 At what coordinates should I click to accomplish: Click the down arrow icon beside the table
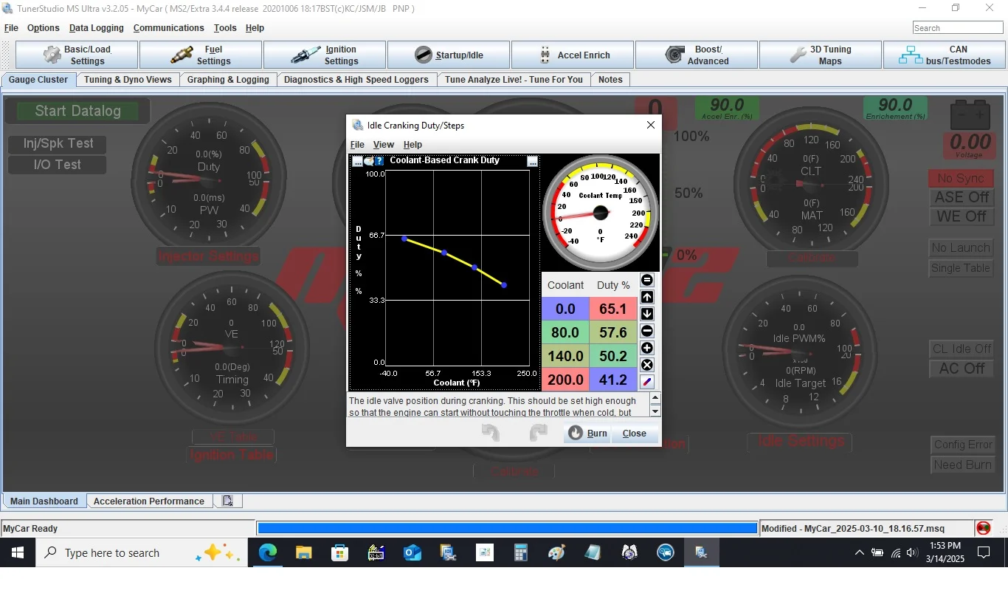(647, 314)
